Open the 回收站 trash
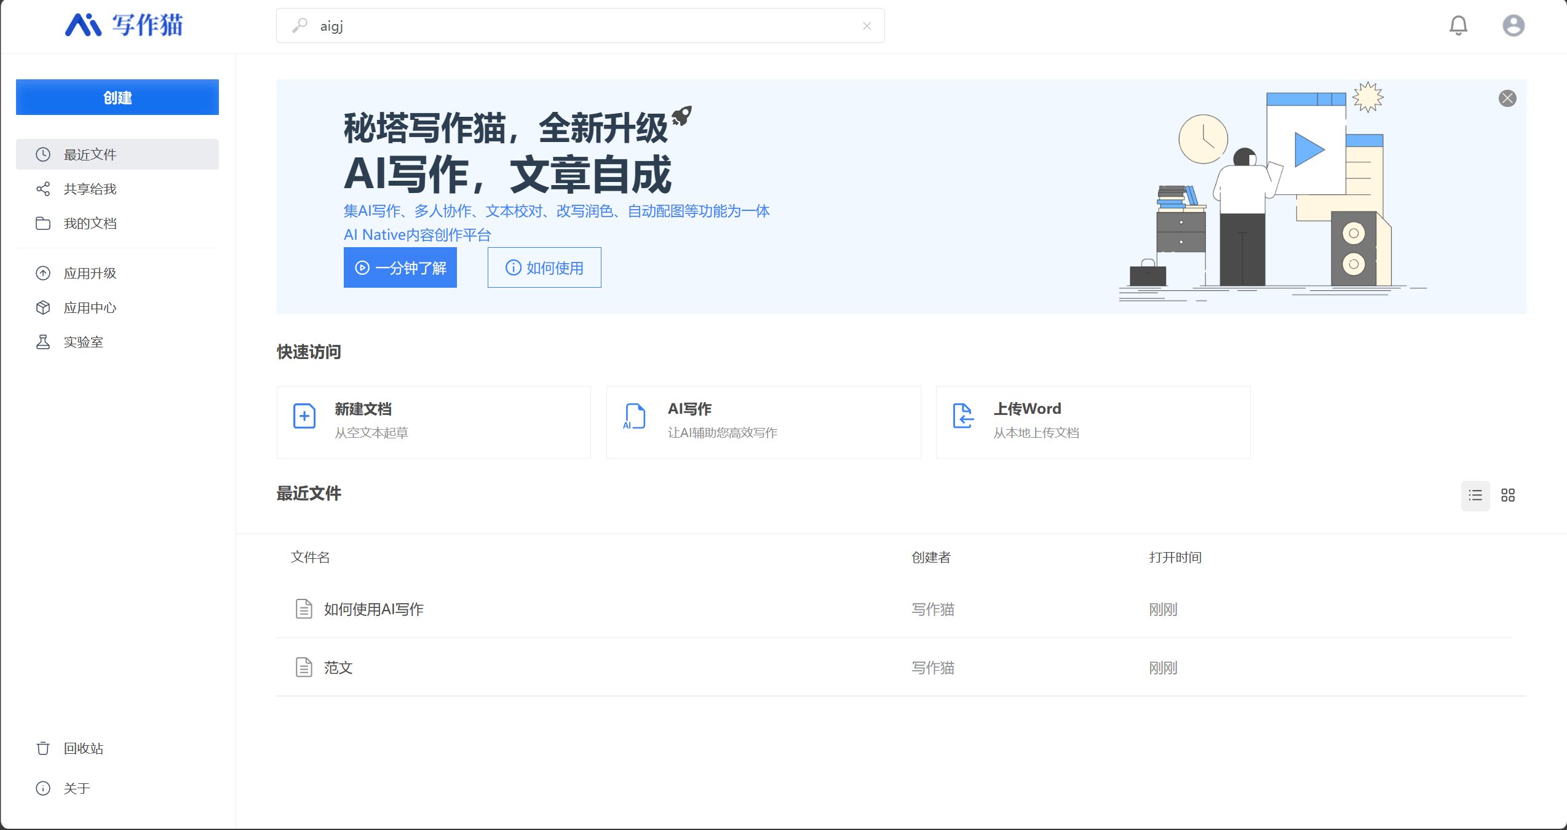 [83, 748]
